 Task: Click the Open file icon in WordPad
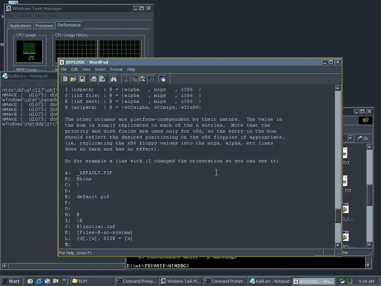pyautogui.click(x=73, y=79)
